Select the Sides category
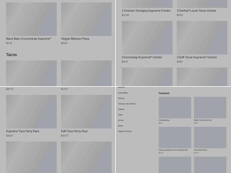 click(x=120, y=115)
